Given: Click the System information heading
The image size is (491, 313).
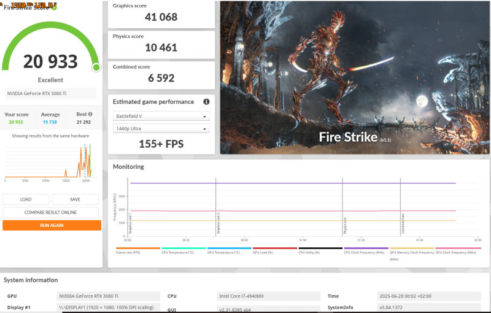Looking at the screenshot, I should [x=31, y=280].
